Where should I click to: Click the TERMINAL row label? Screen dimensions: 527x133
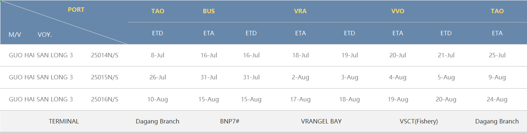64,121
